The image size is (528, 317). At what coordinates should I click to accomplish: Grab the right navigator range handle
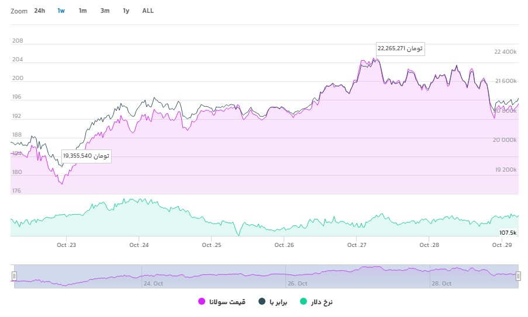[x=518, y=276]
